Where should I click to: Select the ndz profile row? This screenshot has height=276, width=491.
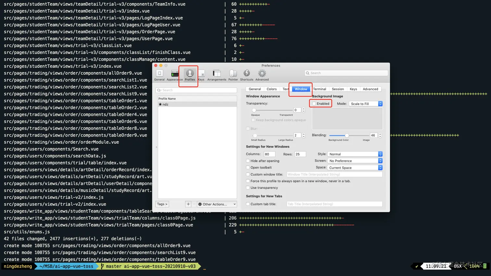pyautogui.click(x=197, y=104)
